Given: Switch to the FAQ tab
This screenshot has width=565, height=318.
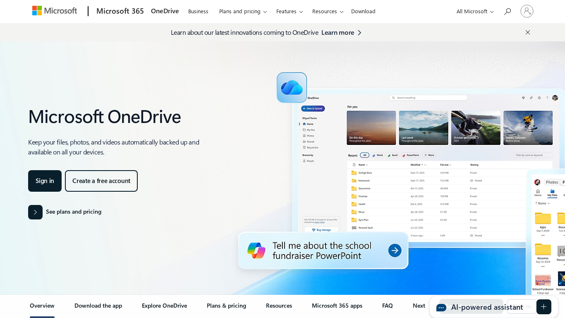Looking at the screenshot, I should 388,306.
